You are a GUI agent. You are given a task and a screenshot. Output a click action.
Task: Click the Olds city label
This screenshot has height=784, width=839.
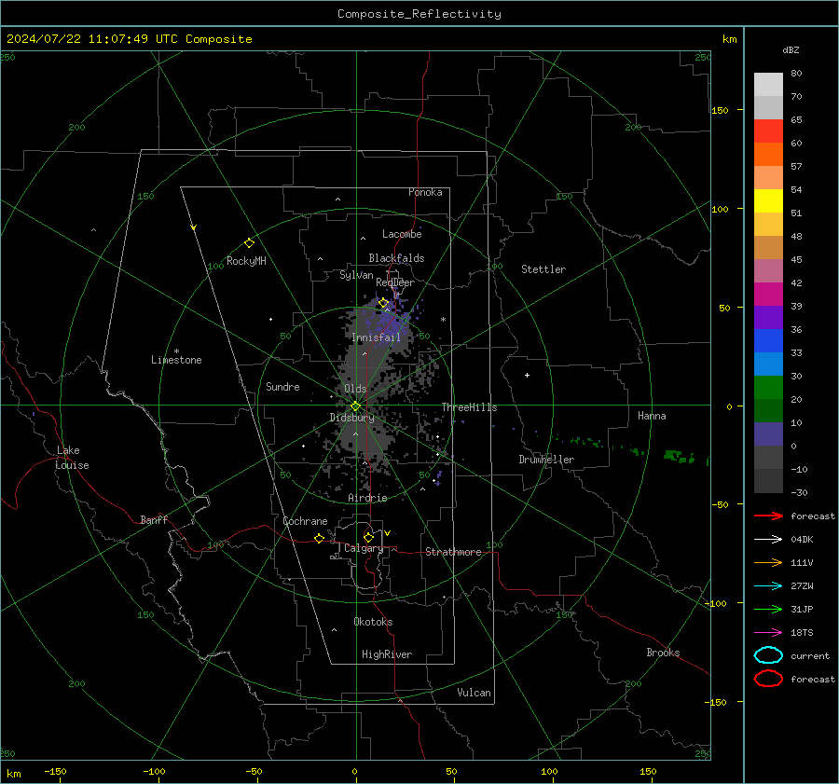(355, 389)
